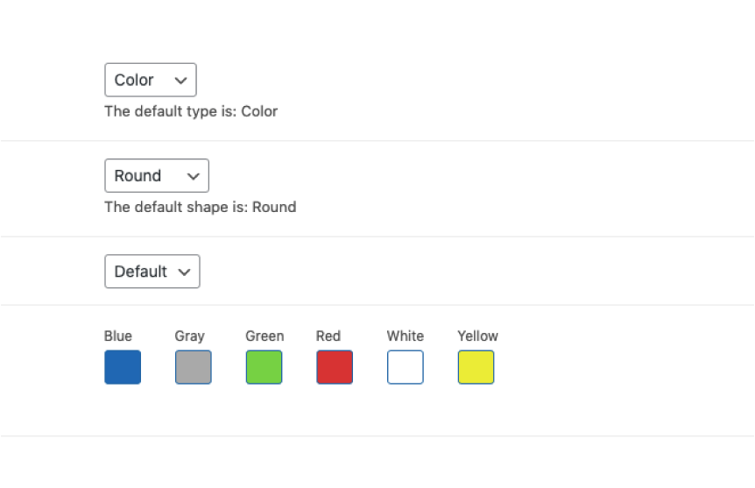Open the Color type dropdown
Image resolution: width=755 pixels, height=488 pixels.
pyautogui.click(x=150, y=80)
